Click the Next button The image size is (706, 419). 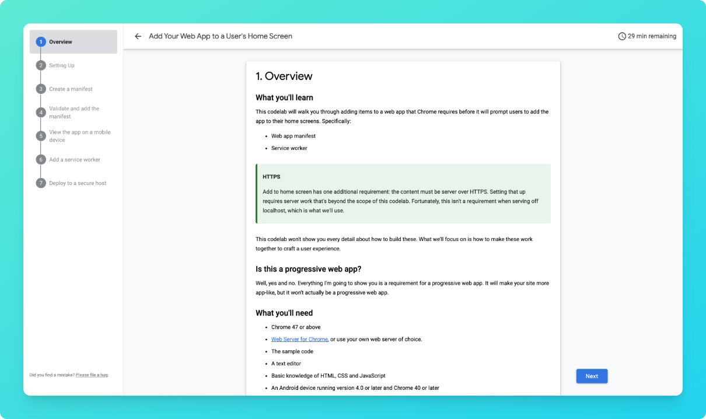coord(592,376)
